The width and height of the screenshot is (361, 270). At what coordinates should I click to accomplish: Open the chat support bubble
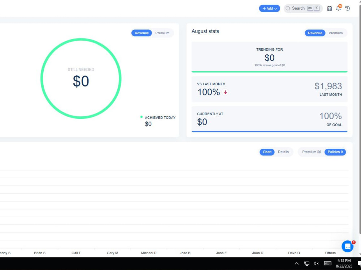point(348,246)
